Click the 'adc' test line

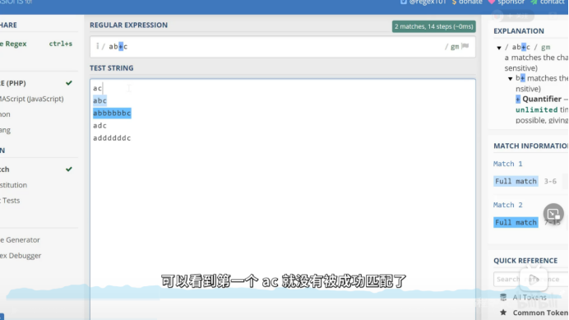click(99, 125)
